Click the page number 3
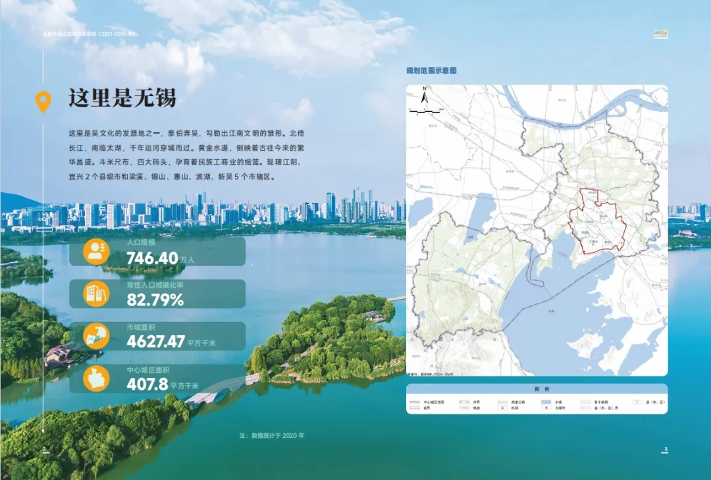 (666, 449)
